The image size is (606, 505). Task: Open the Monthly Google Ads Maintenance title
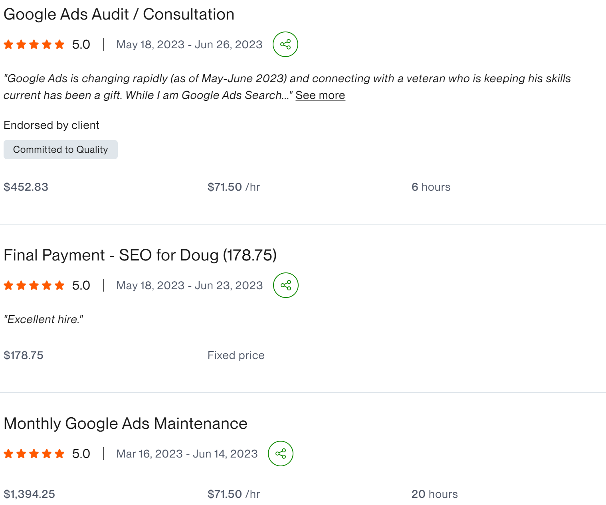pyautogui.click(x=125, y=424)
